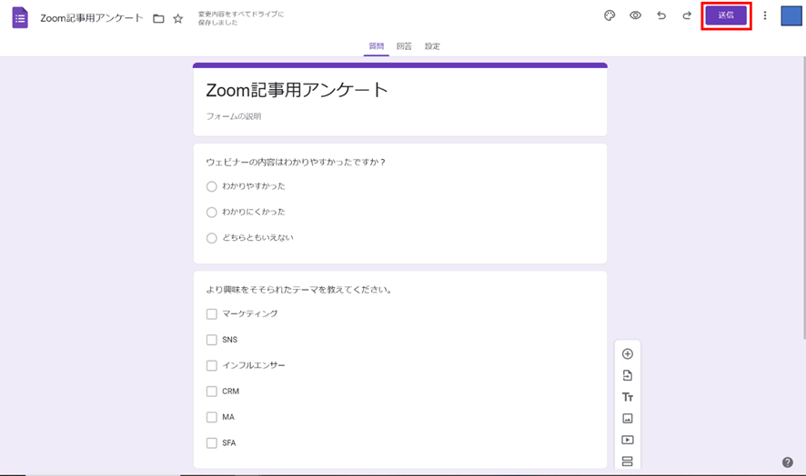Select the どちらともいえない radio option
This screenshot has width=806, height=476.
tap(212, 238)
